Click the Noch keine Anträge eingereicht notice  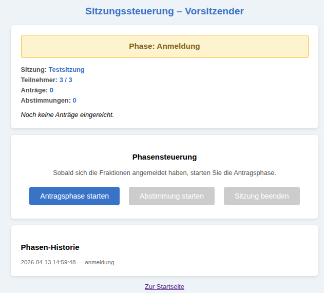click(x=67, y=114)
